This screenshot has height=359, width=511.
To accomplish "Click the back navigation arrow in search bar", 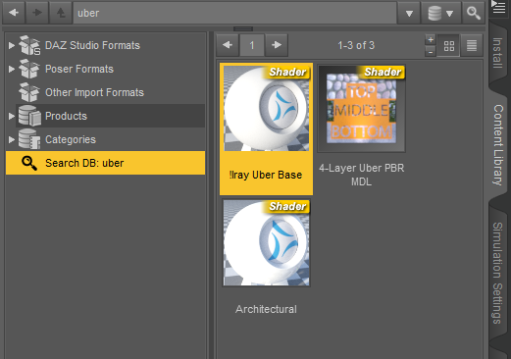I will coord(14,13).
